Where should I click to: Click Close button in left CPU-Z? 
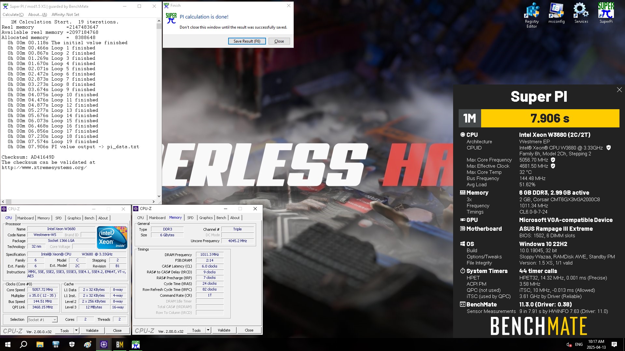point(117,331)
